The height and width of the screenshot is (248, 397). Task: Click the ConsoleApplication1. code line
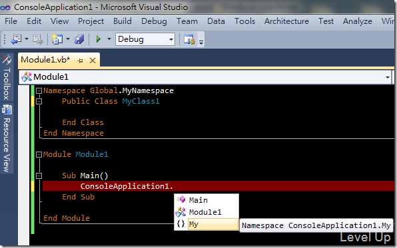[x=127, y=186]
